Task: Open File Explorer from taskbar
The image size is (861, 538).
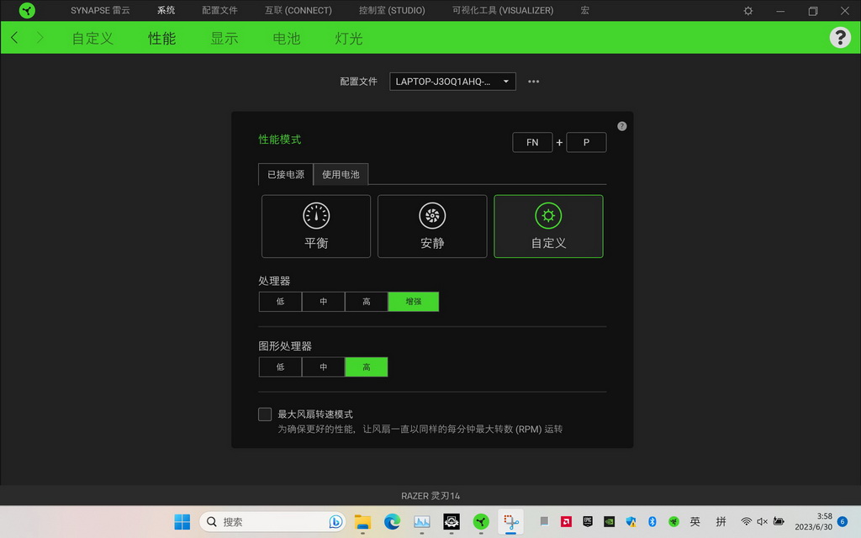Action: [x=362, y=521]
